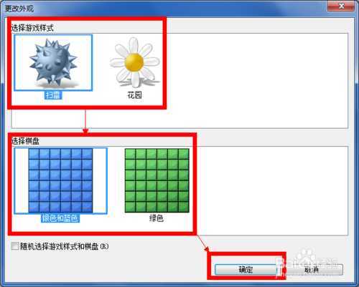Click the yellow center of the daisy
This screenshot has width=359, height=287.
[x=134, y=62]
